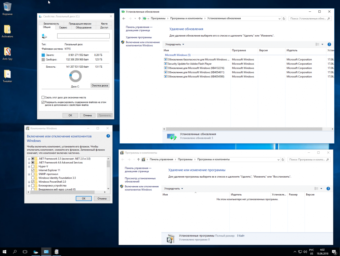The width and height of the screenshot is (340, 256).
Task: Go back in Installed Updates window
Action: coord(124,19)
